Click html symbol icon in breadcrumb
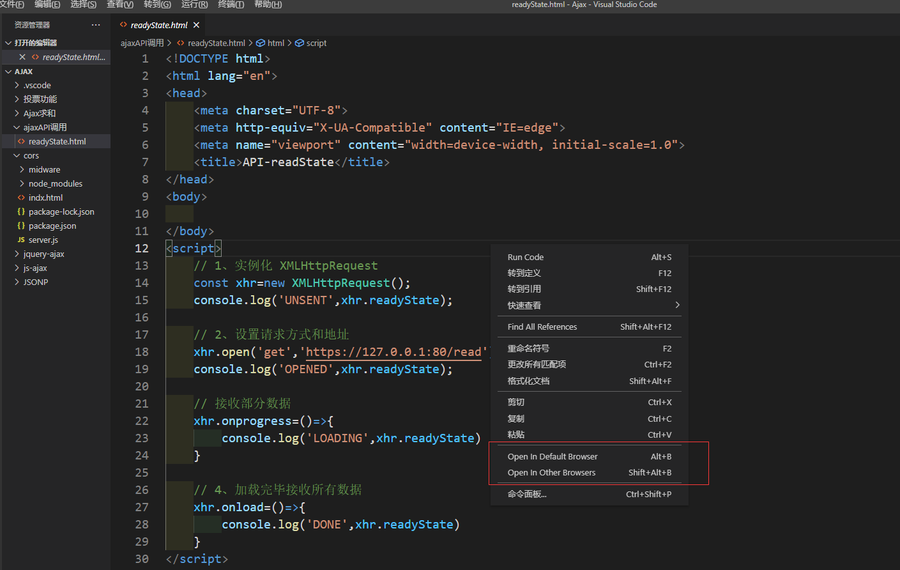 pos(261,43)
